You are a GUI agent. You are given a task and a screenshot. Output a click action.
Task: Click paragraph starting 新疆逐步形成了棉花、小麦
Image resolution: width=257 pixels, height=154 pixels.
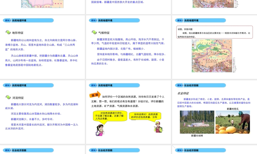coord(214,103)
